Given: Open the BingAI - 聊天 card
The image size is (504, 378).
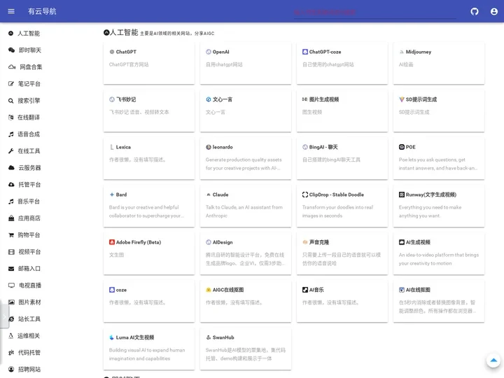Looking at the screenshot, I should pos(342,158).
